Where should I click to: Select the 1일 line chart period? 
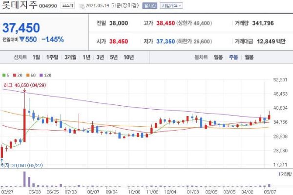[36, 58]
